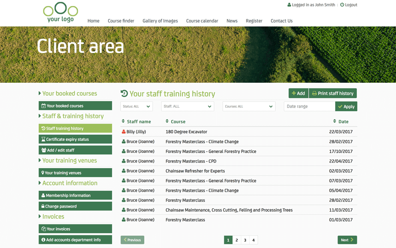Click the history icon next to page heading

coord(124,93)
